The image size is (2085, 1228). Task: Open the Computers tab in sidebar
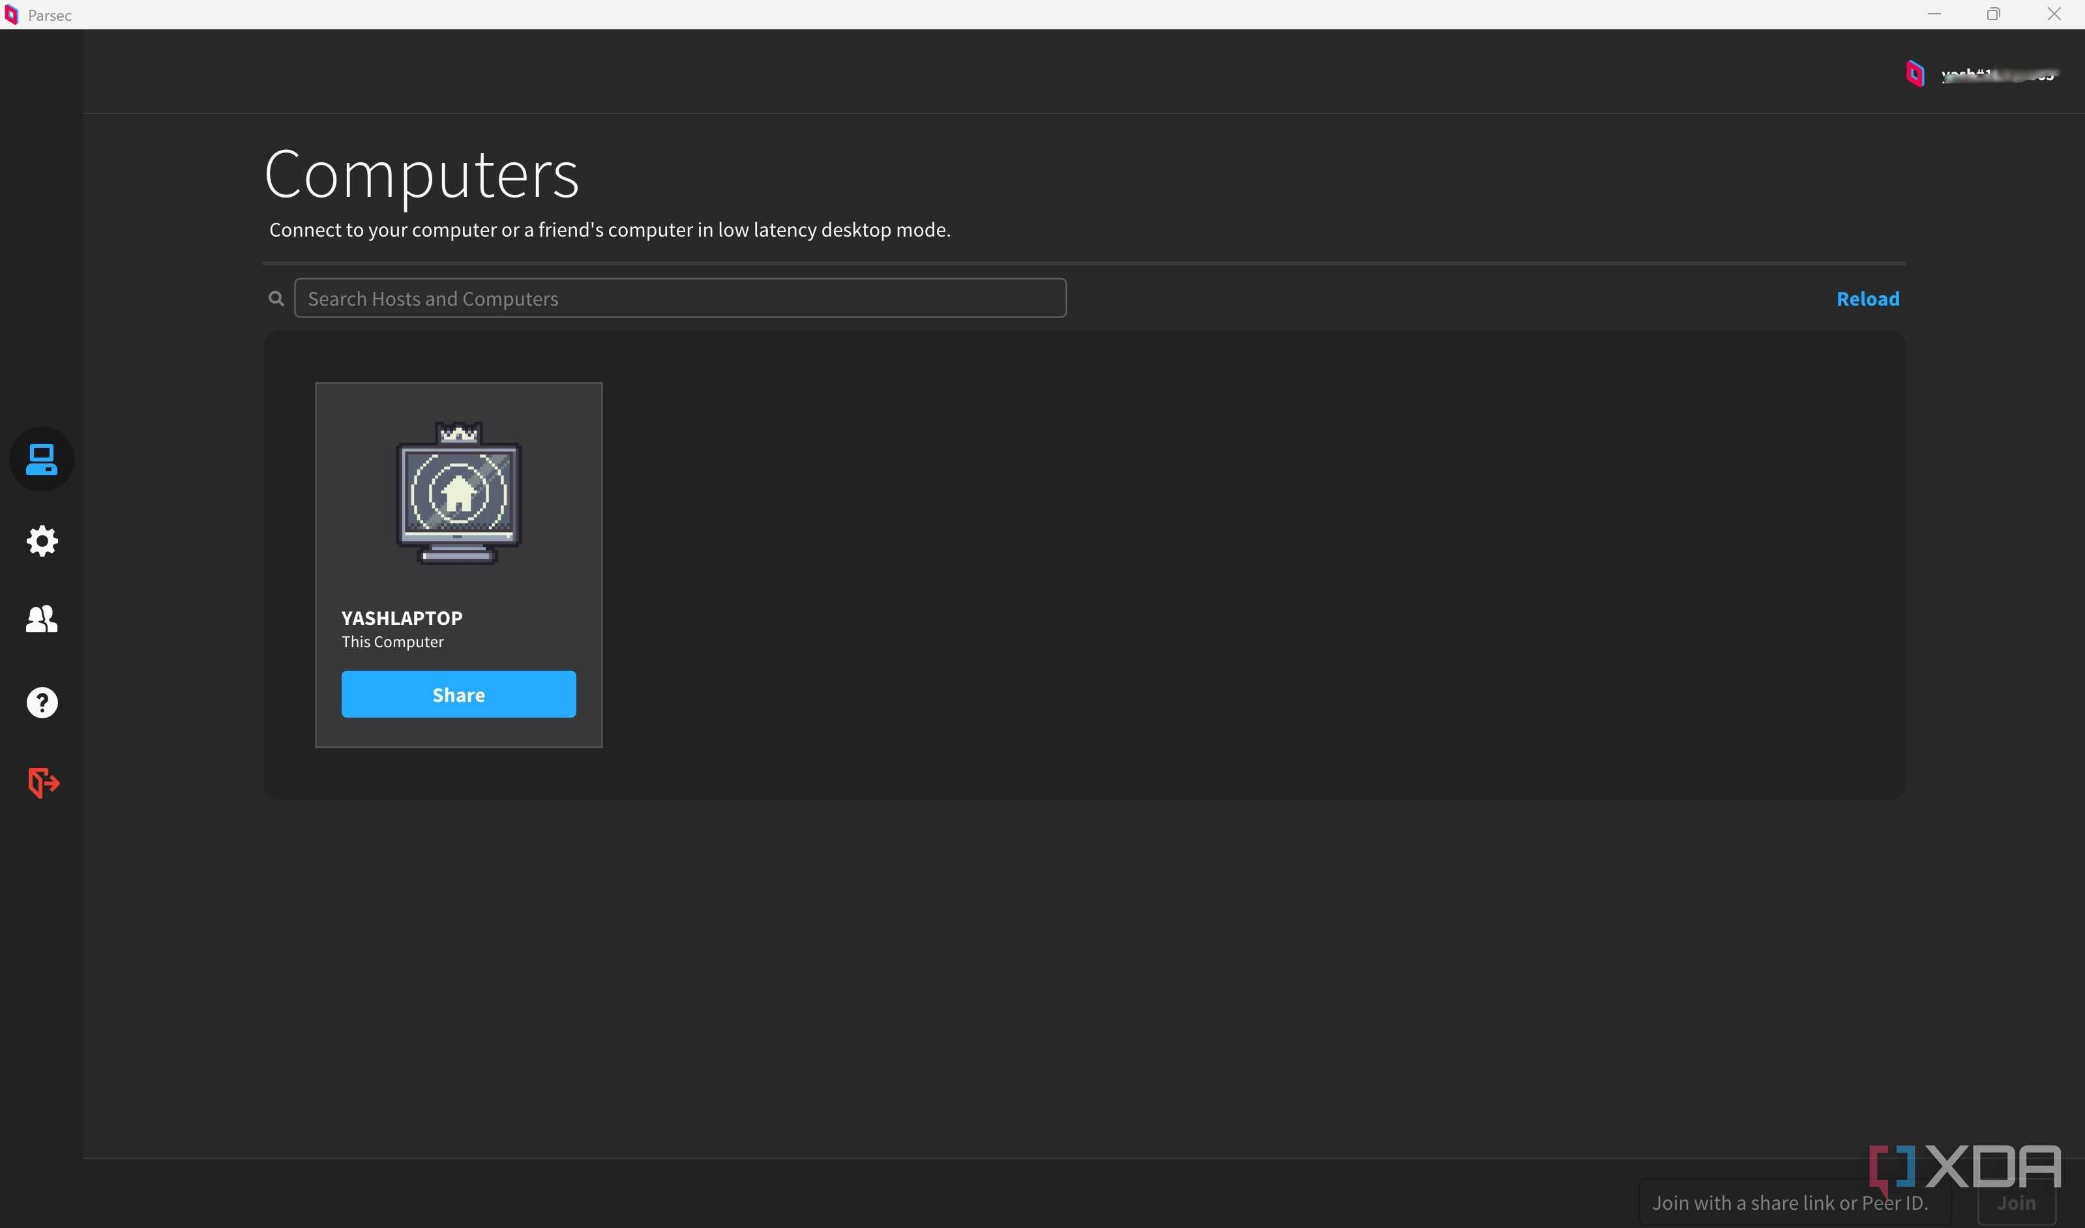point(41,460)
